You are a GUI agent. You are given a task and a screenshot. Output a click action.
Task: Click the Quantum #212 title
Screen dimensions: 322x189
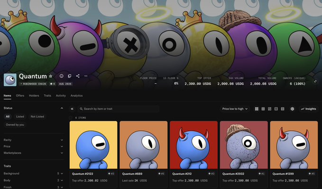click(x=182, y=174)
